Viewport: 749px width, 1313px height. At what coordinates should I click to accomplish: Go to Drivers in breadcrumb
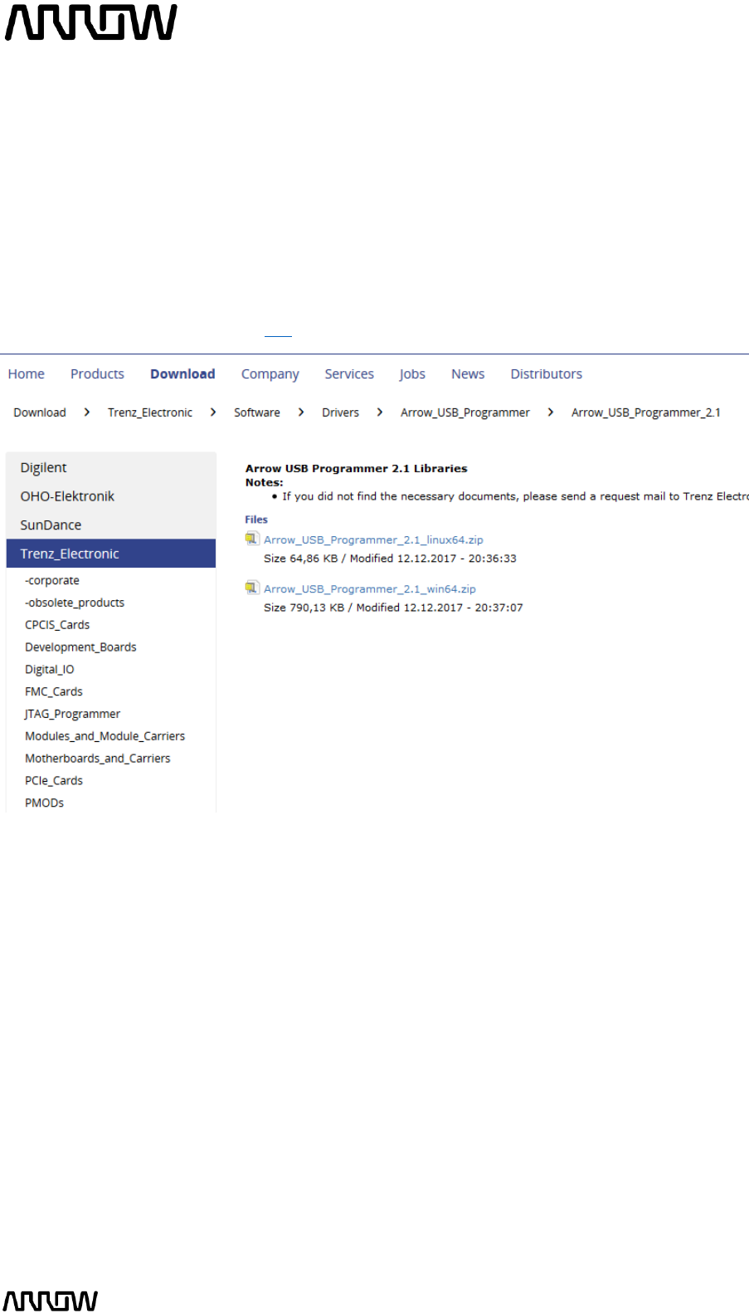point(341,412)
